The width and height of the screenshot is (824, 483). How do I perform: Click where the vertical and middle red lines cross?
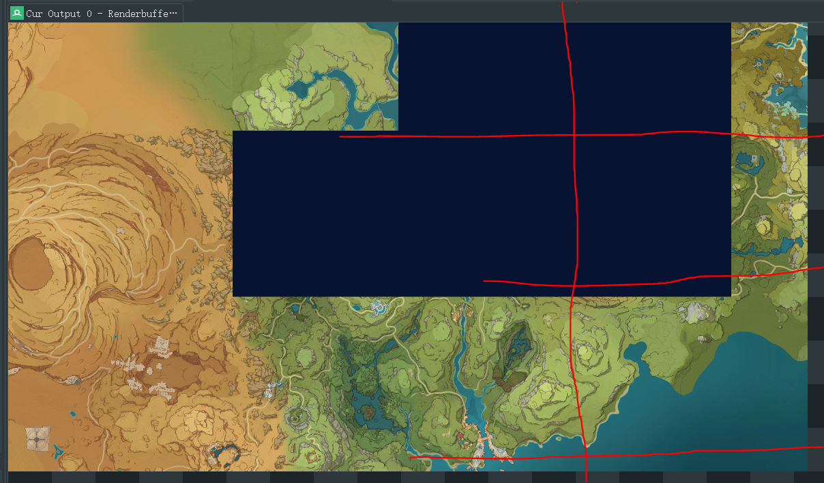point(573,285)
